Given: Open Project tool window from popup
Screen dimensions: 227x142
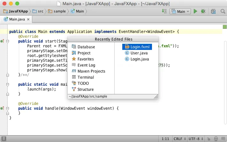Looking at the screenshot, I should pyautogui.click(x=91, y=53).
